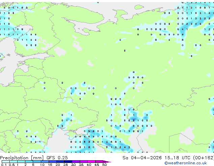Click the 0.1 to 0.5 mm legend swatch
This screenshot has width=214, height=166.
6,162
